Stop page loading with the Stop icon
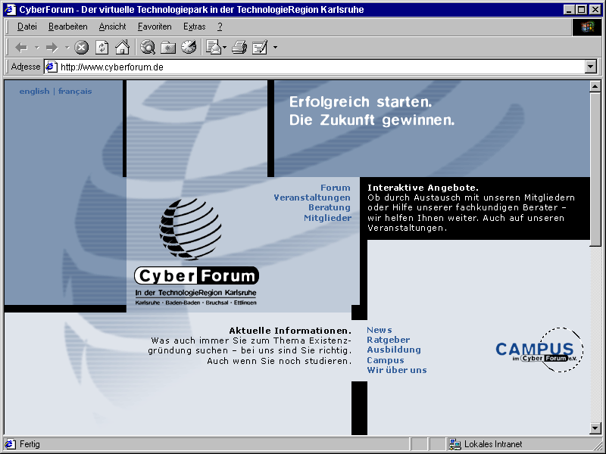 click(81, 48)
